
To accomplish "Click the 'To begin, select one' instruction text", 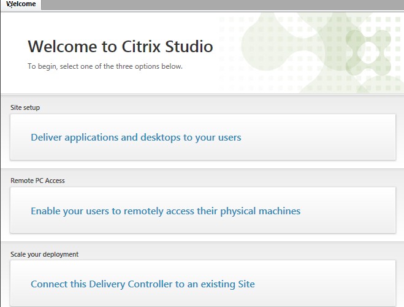I will point(105,66).
